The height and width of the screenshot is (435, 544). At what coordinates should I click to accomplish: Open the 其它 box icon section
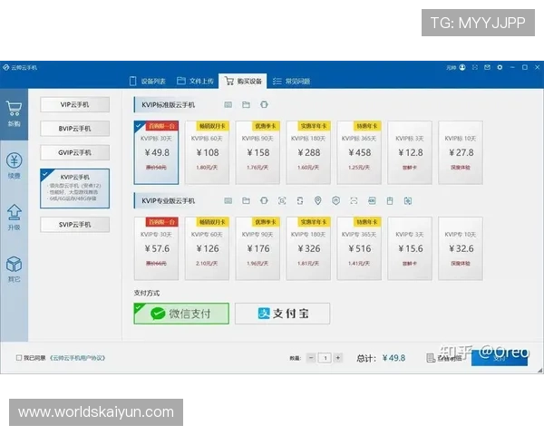(x=14, y=269)
